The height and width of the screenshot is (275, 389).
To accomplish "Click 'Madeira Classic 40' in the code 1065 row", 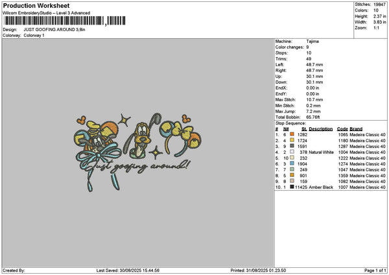I will point(368,134).
